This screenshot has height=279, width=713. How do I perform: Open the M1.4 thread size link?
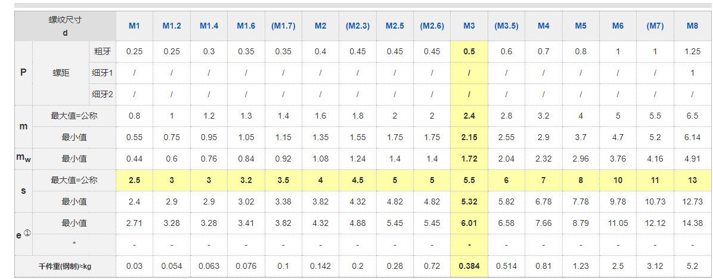pyautogui.click(x=209, y=26)
